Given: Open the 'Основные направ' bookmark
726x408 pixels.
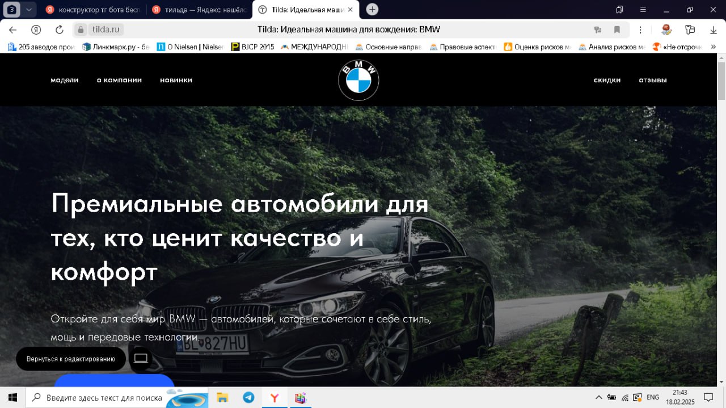Looking at the screenshot, I should pos(389,47).
